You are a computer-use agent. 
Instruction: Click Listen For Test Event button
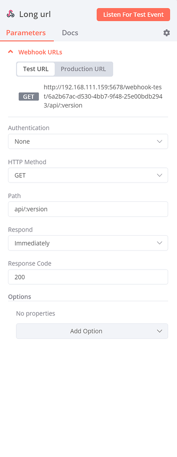click(x=133, y=15)
